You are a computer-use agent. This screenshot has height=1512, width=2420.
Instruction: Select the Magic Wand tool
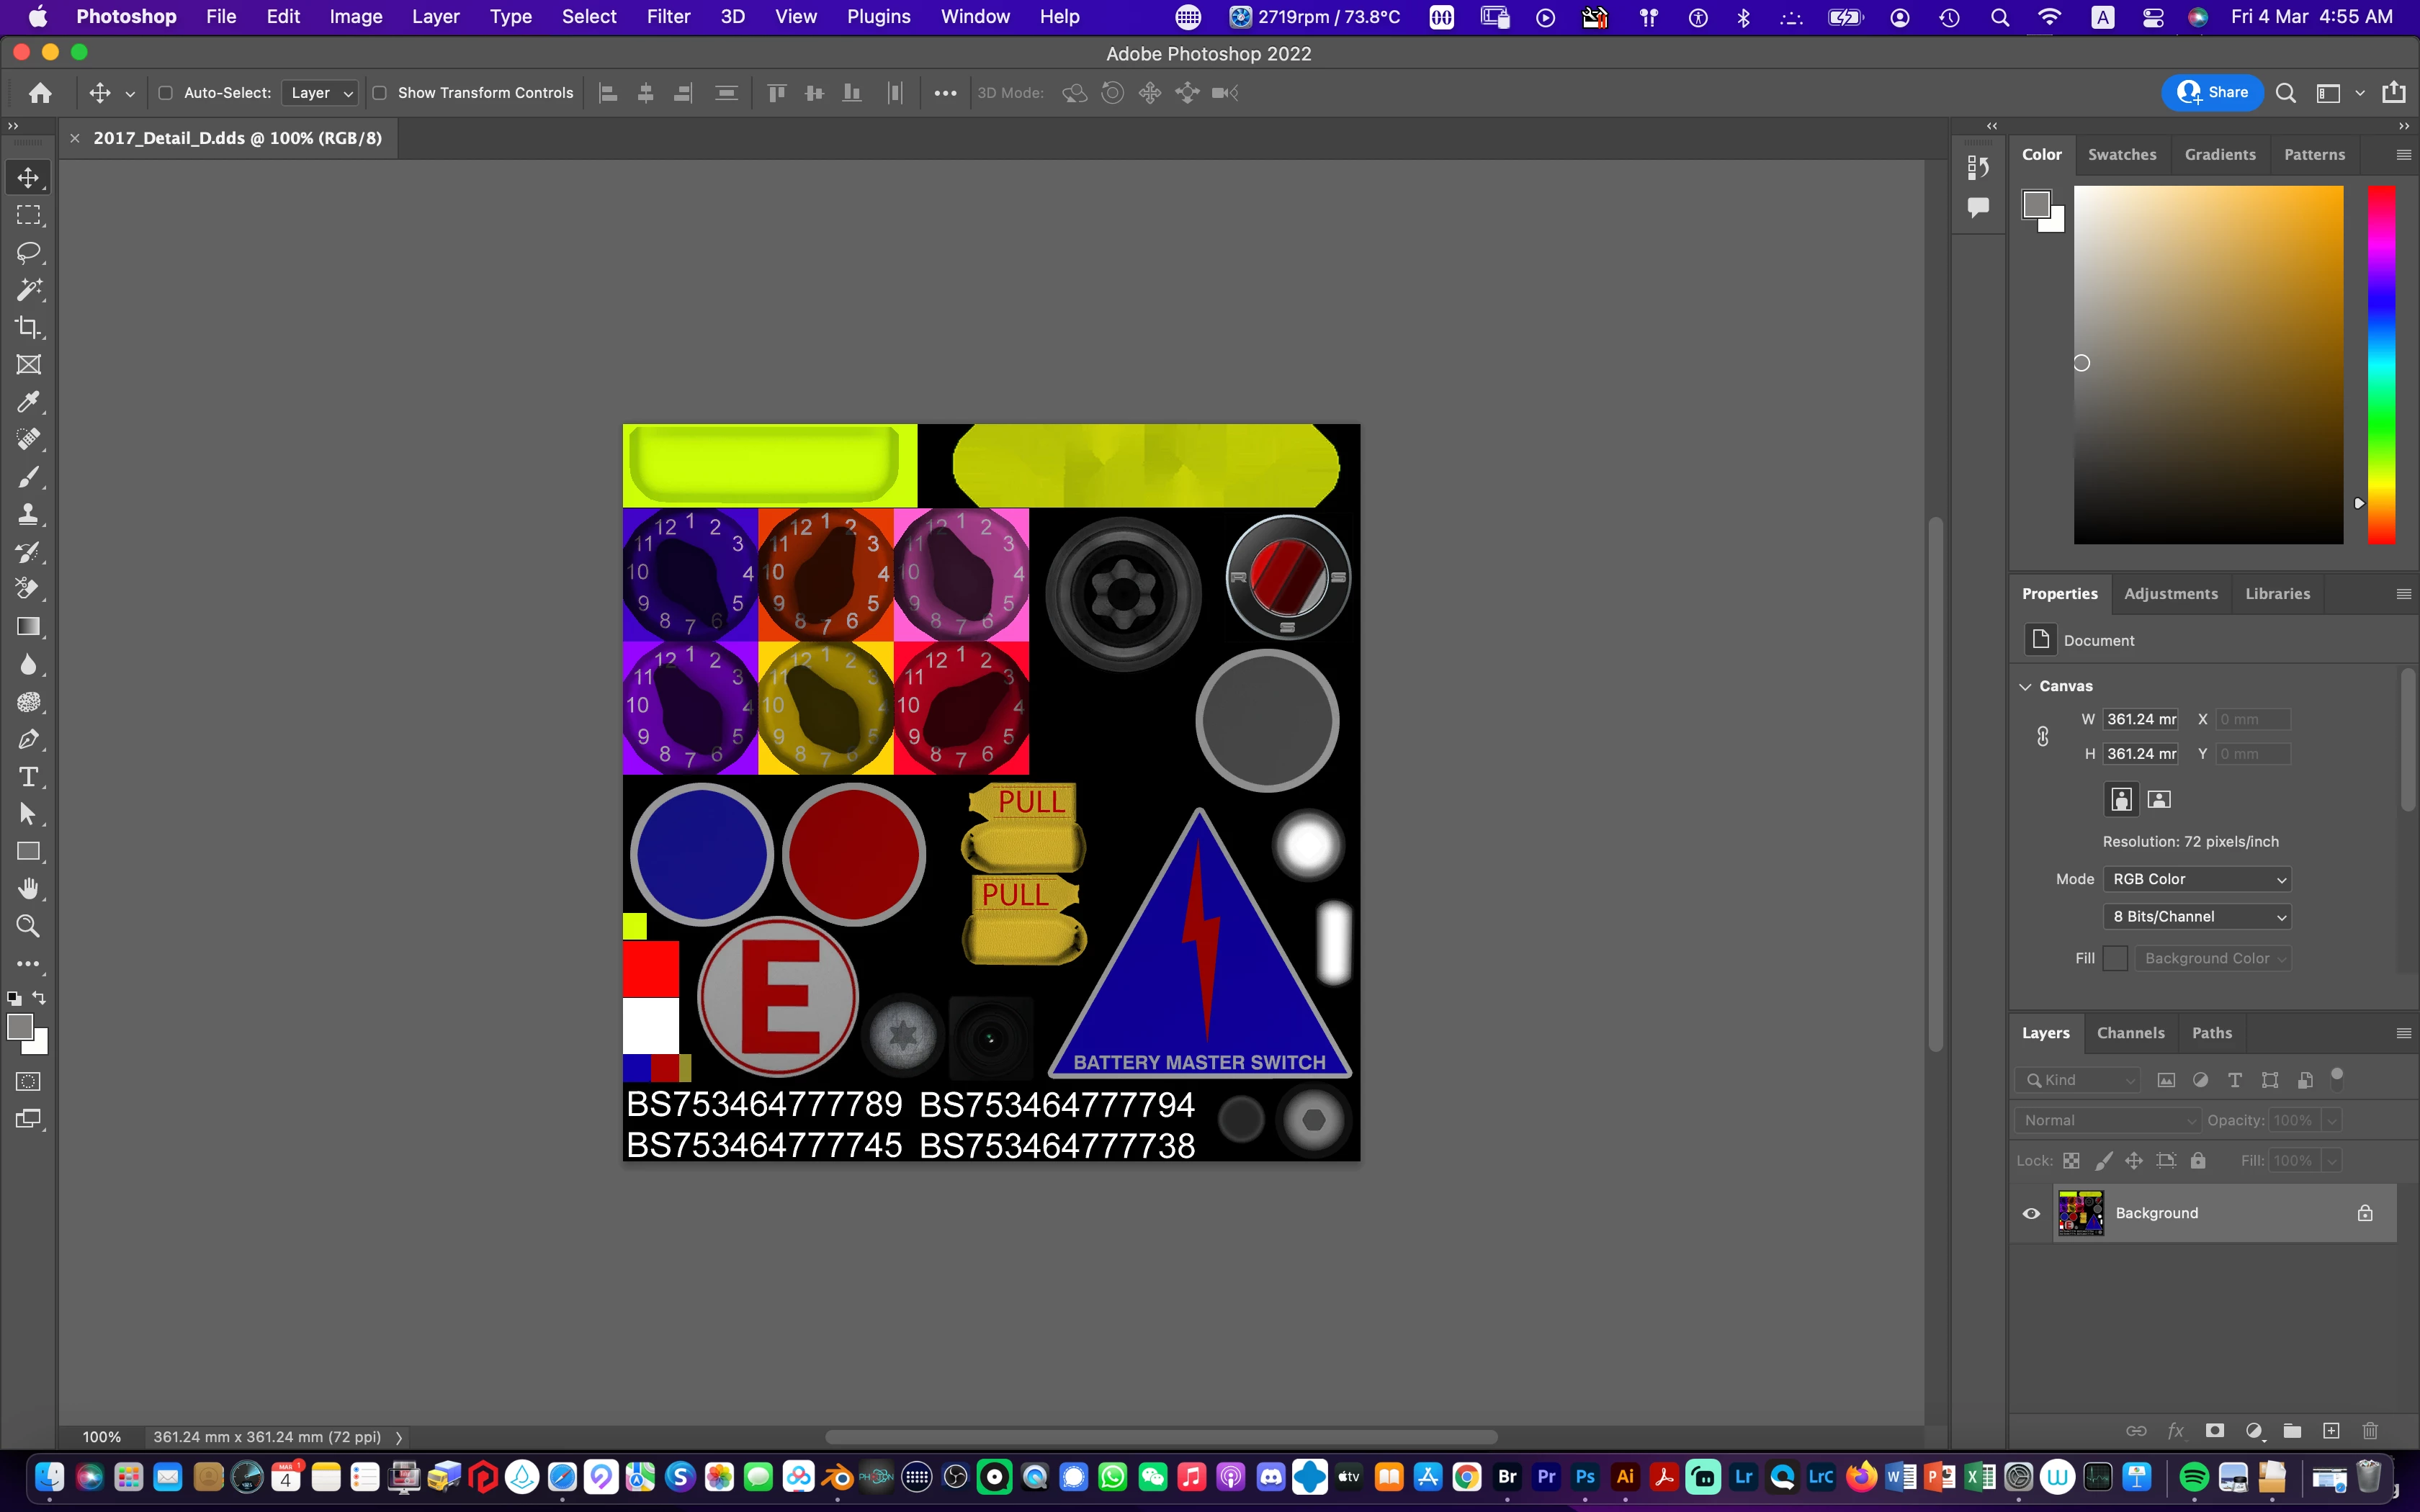coord(28,290)
